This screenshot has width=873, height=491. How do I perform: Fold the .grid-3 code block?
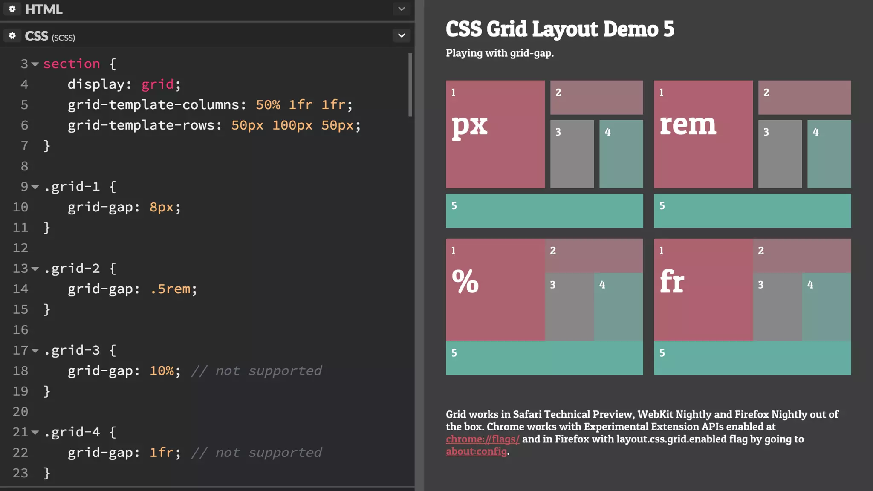pos(35,351)
